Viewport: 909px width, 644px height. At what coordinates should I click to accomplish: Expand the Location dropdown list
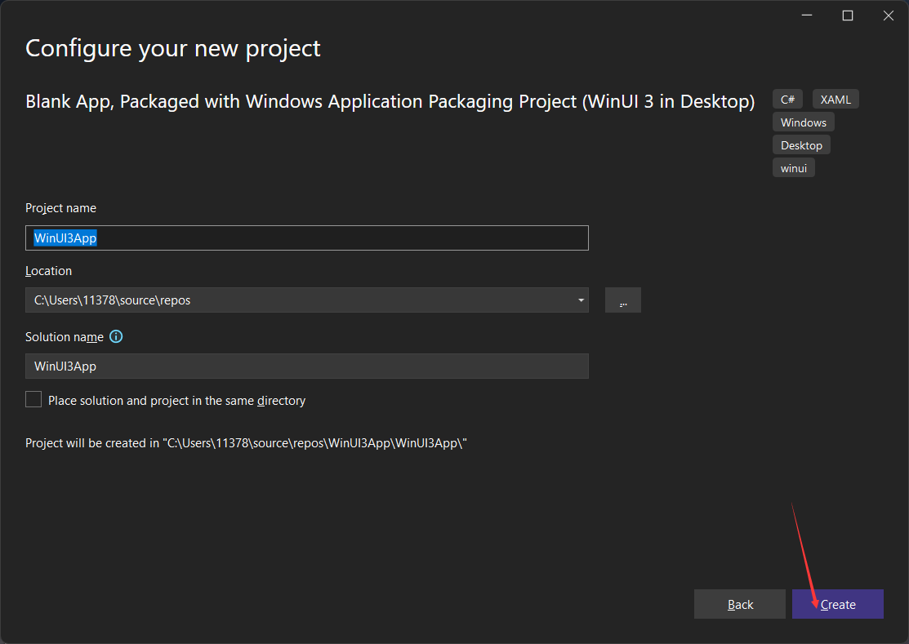pyautogui.click(x=580, y=300)
